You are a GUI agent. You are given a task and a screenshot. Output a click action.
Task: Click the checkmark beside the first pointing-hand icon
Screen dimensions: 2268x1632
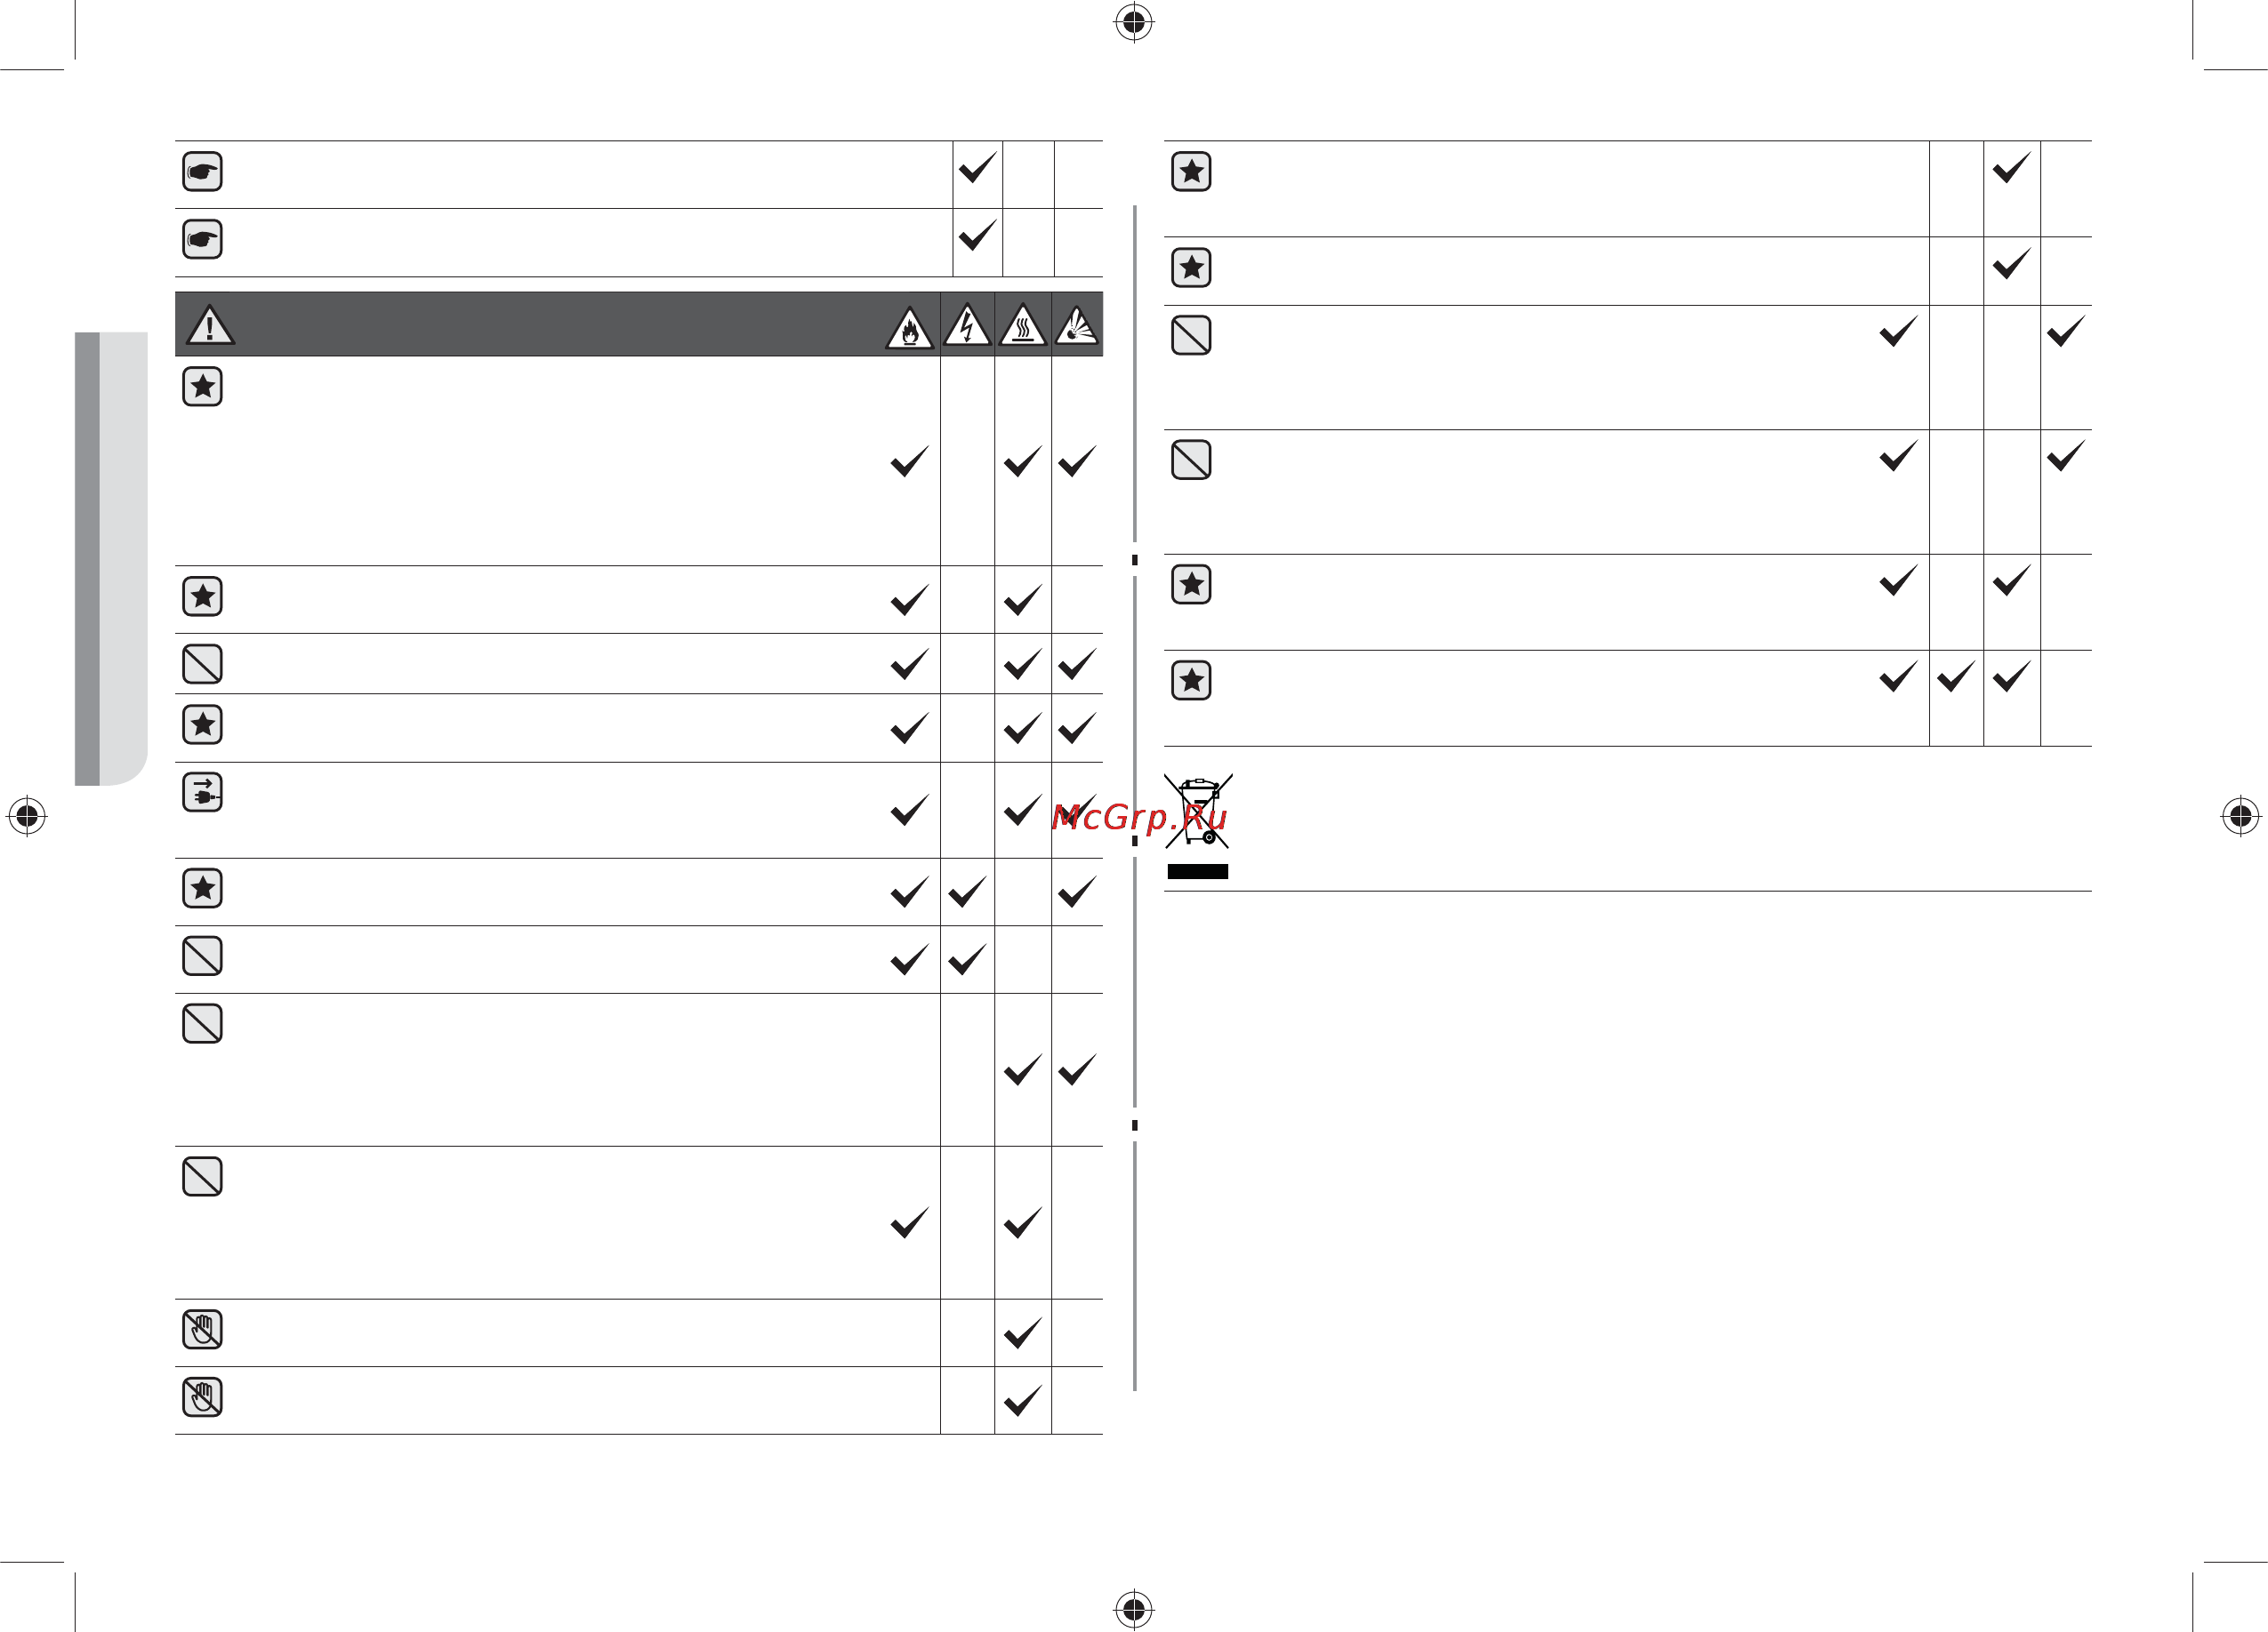click(977, 168)
